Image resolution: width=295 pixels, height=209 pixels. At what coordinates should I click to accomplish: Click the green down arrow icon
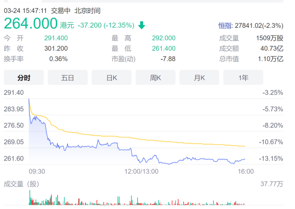141,26
